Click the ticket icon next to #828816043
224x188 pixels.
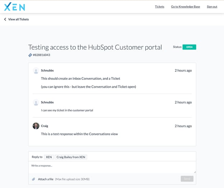(31, 55)
